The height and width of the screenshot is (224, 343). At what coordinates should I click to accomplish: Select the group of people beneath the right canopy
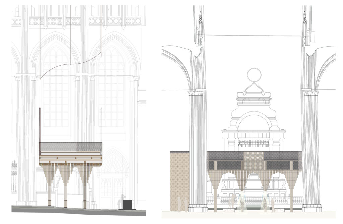pyautogui.click(x=251, y=203)
